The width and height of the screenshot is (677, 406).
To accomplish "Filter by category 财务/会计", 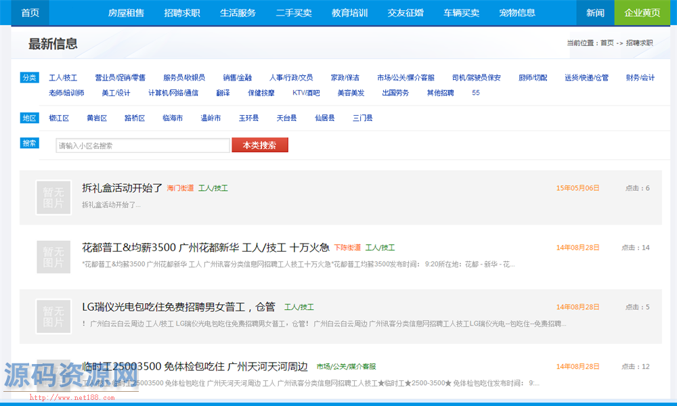I will pyautogui.click(x=640, y=78).
